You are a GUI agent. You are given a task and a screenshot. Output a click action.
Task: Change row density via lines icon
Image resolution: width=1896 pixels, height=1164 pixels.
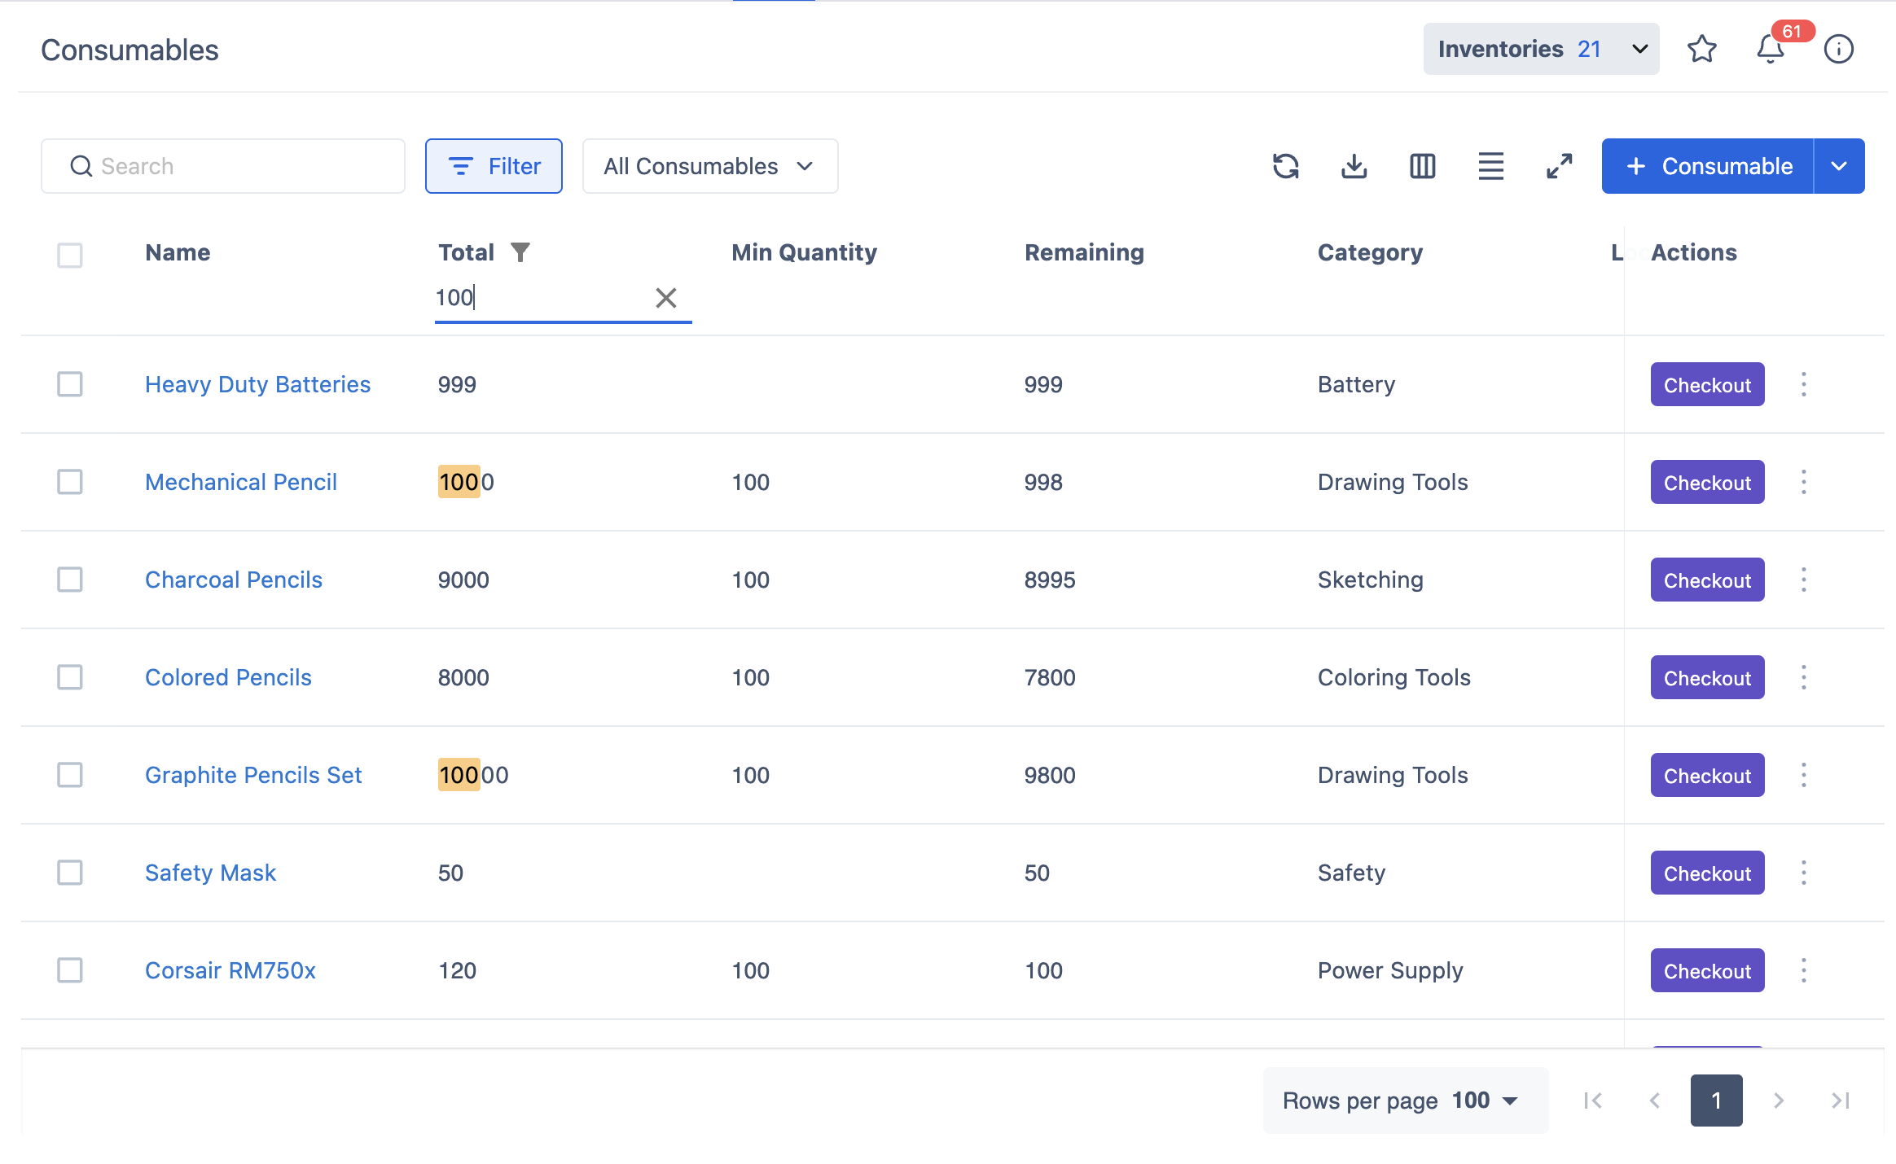[1490, 166]
